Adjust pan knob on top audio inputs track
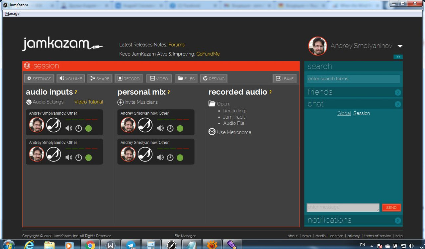 click(79, 128)
